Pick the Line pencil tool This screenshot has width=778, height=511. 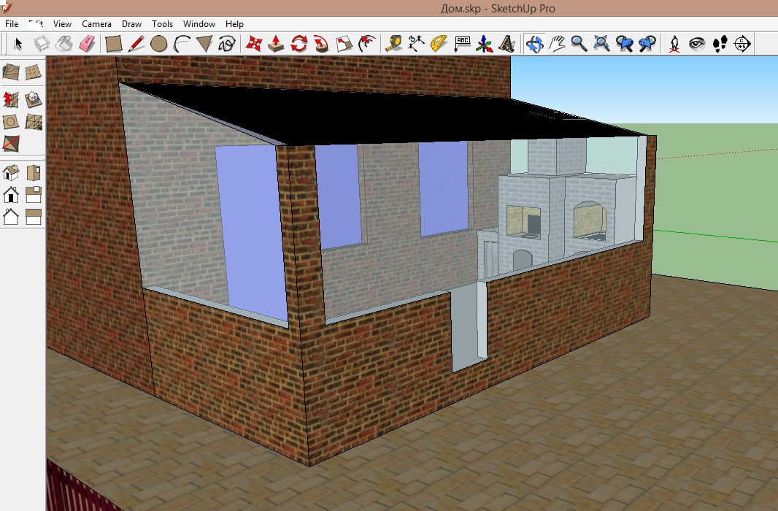click(136, 44)
